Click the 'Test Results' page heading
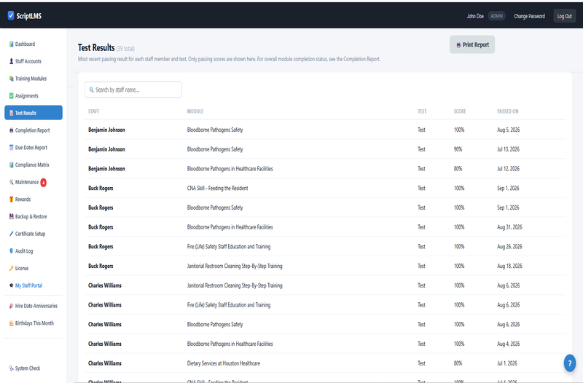Screen dimensions: 583x383 pos(96,47)
